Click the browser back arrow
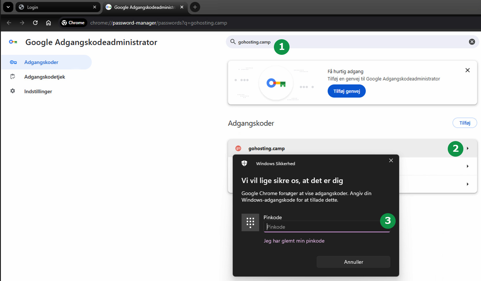 click(9, 23)
